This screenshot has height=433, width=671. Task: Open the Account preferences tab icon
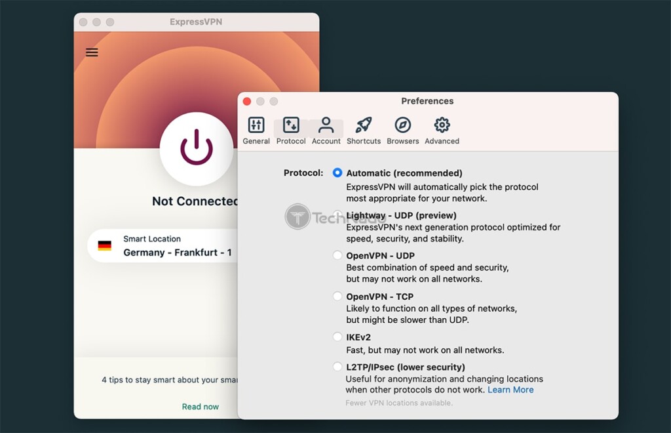point(326,125)
